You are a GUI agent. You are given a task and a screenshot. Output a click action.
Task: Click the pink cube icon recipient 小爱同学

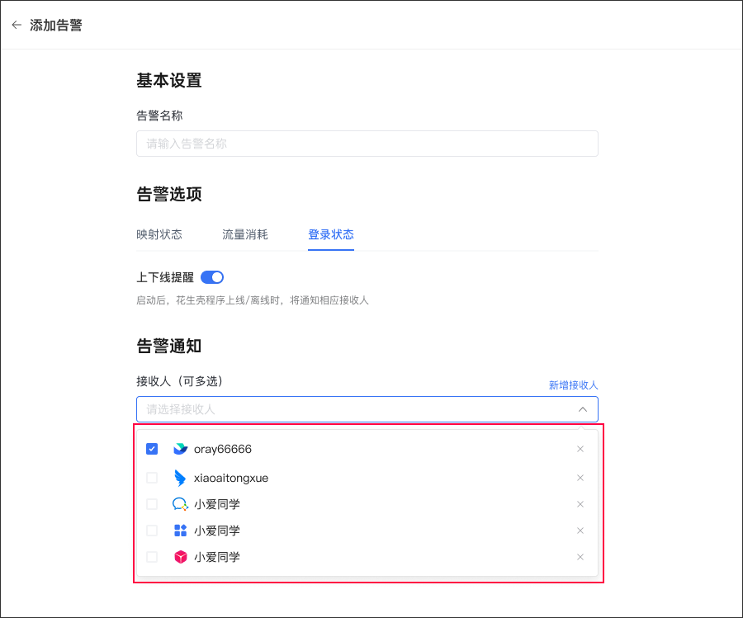click(x=180, y=557)
